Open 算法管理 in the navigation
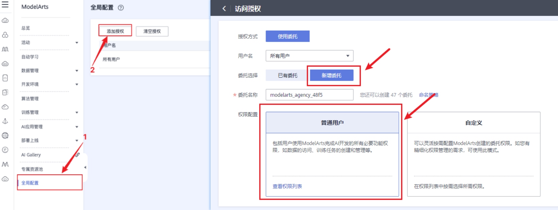 point(30,99)
